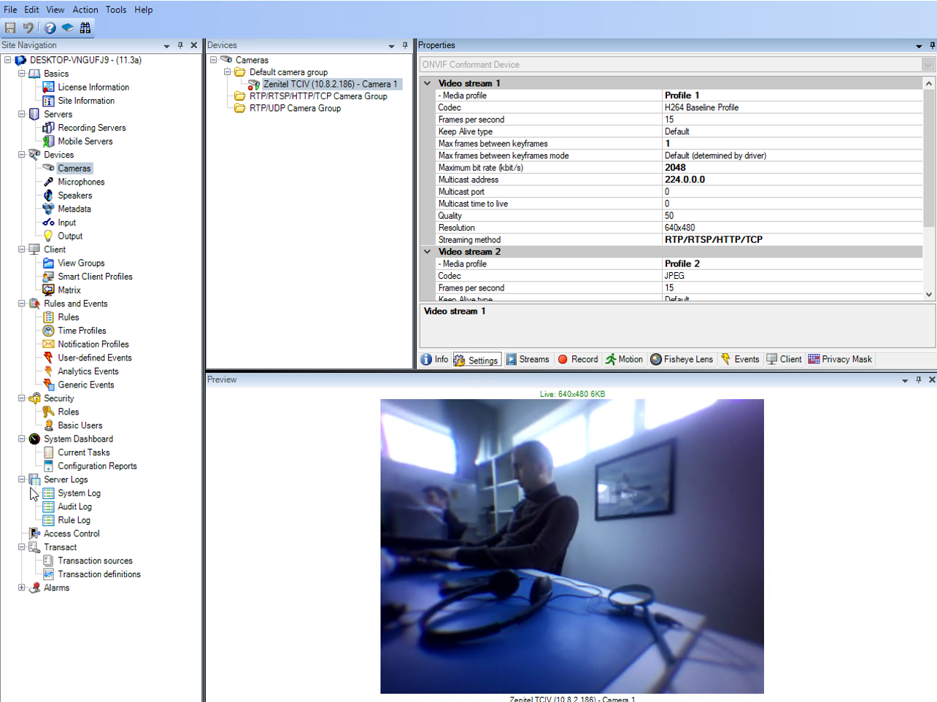Image resolution: width=937 pixels, height=702 pixels.
Task: Open help via the blue question mark icon
Action: coord(50,28)
